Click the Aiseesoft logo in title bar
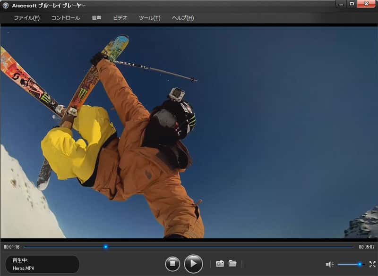The height and width of the screenshot is (276, 378). point(6,5)
